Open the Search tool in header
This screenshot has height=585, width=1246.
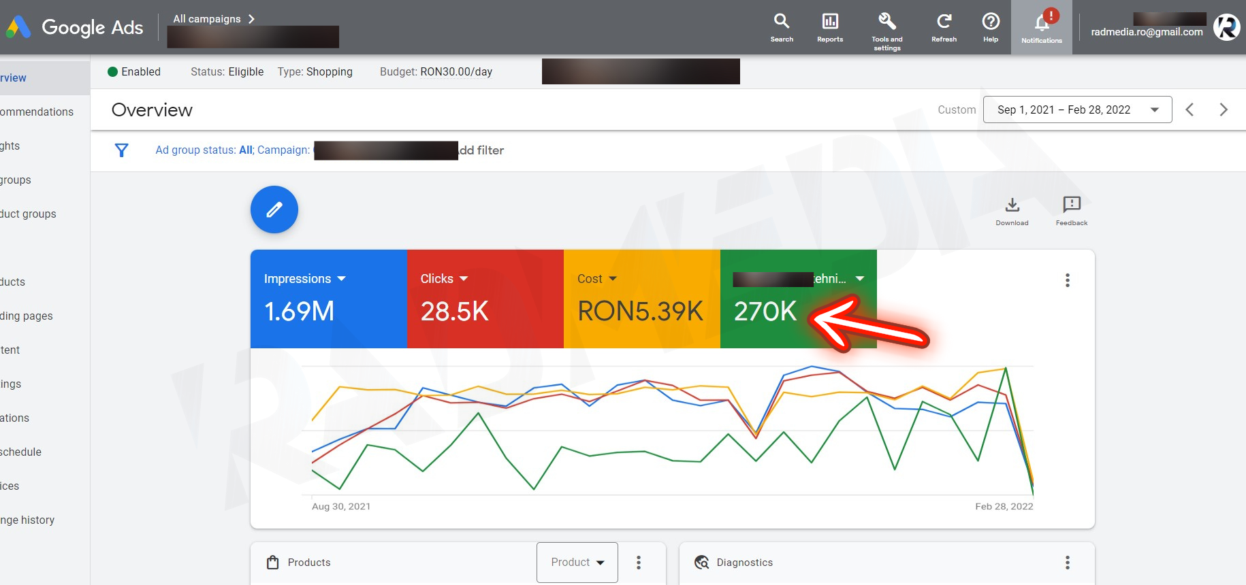pos(782,27)
